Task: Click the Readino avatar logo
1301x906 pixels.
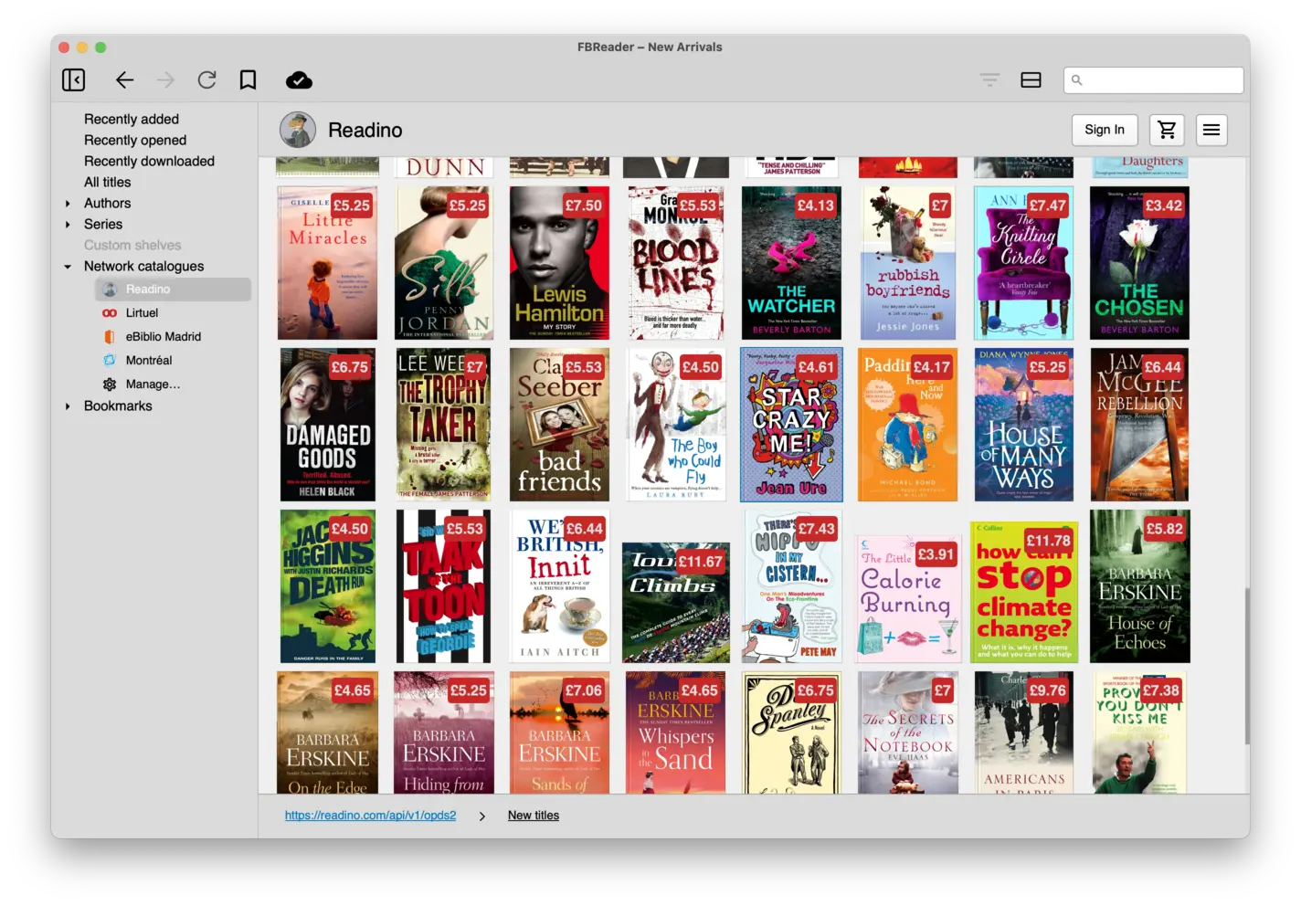Action: point(298,130)
